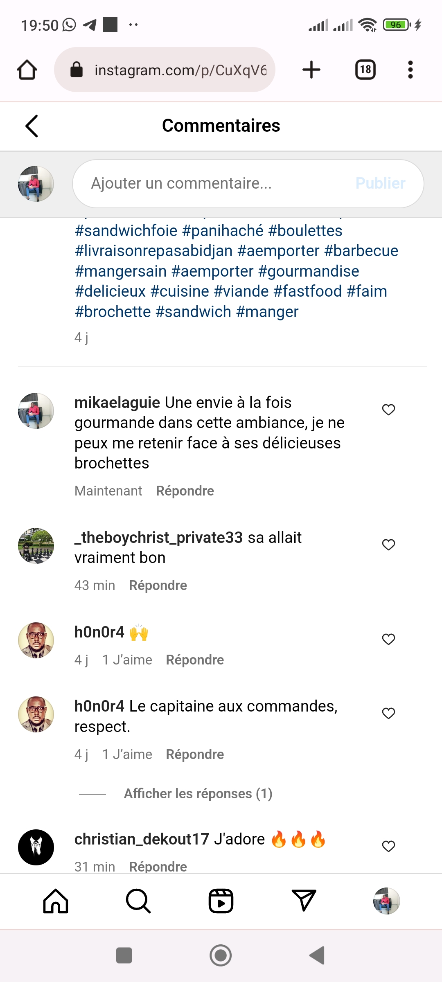The height and width of the screenshot is (982, 442).
Task: Open the tab switcher showing 18 tabs
Action: [365, 70]
